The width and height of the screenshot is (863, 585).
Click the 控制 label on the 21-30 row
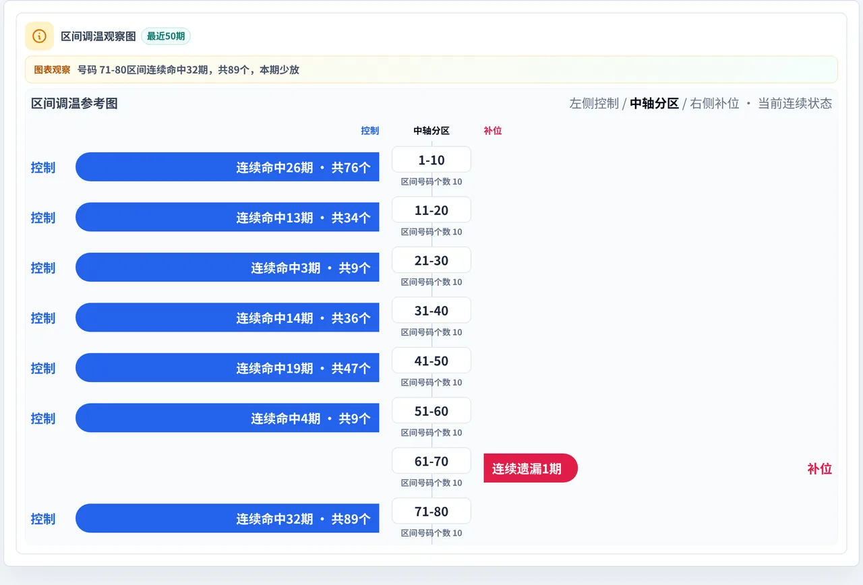[43, 268]
